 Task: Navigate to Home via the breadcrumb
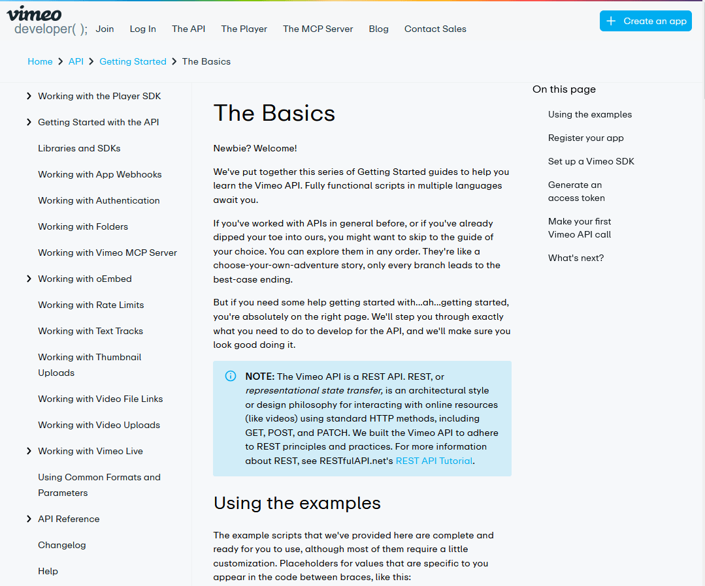(40, 61)
